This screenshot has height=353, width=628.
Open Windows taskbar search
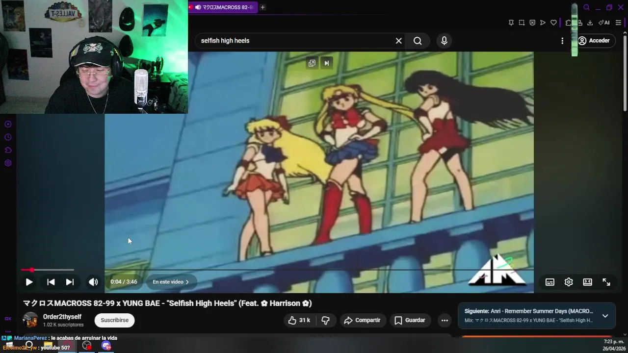click(x=29, y=345)
